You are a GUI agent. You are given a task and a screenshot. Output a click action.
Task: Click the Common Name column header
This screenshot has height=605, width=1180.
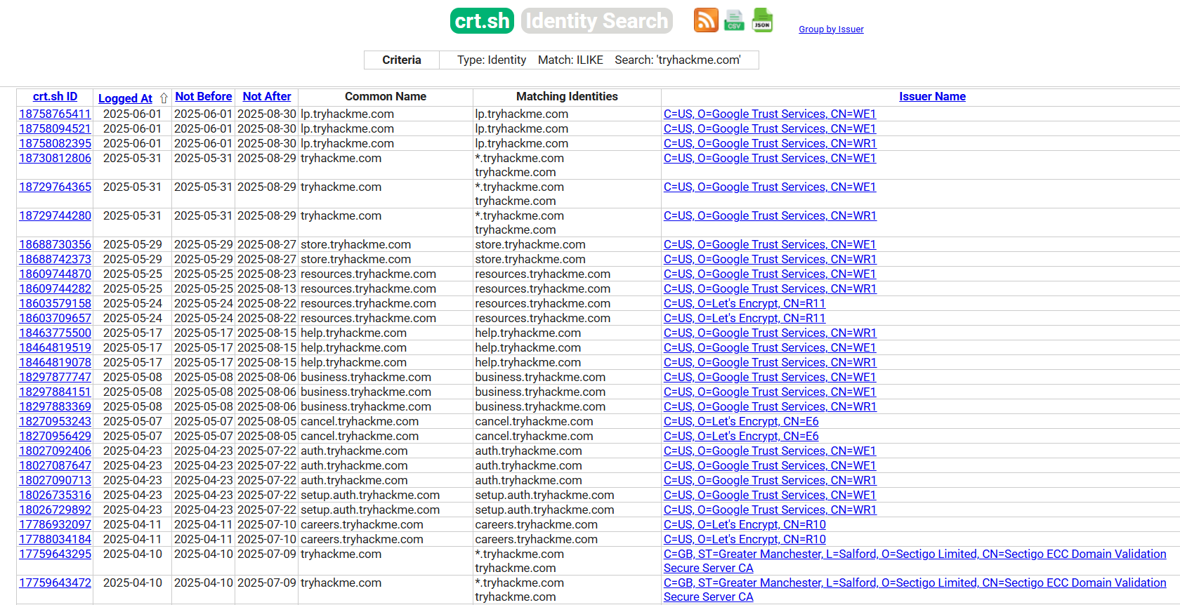(386, 97)
